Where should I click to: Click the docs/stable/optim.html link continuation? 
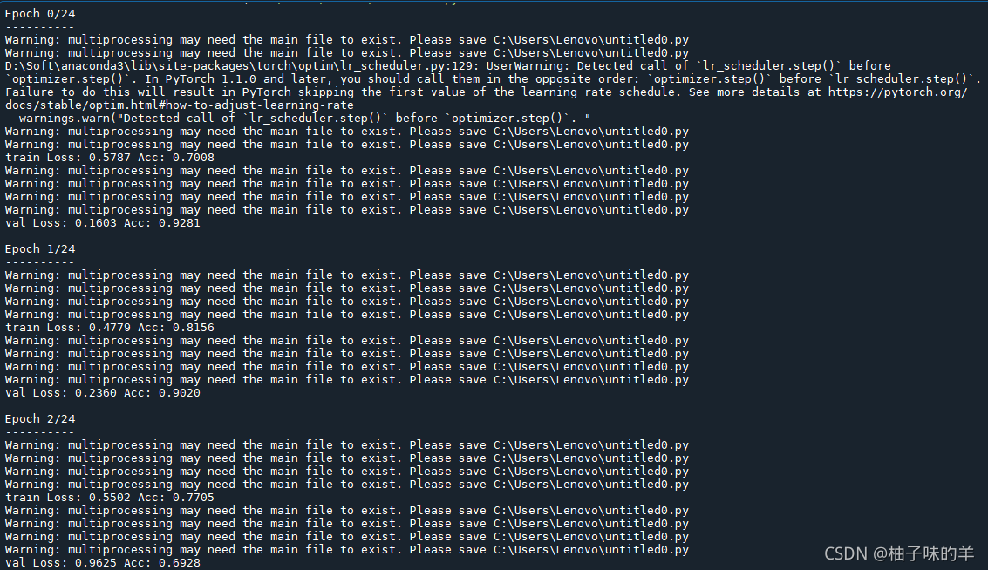179,105
